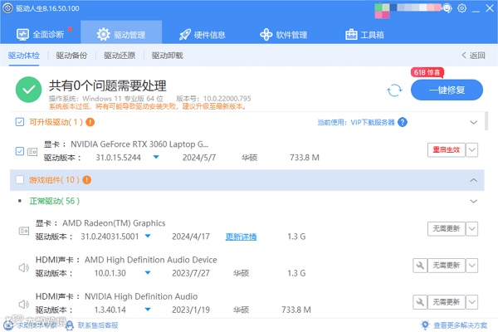
Task: Click the AMD High Definition Audio Device name
Action: tap(151, 260)
